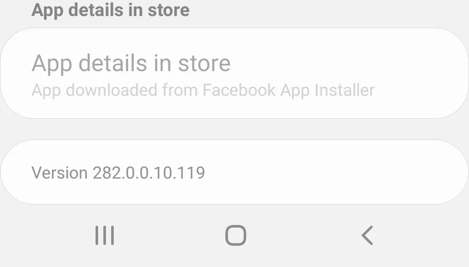The image size is (469, 267).
Task: Select the Version 282.0.0.10.119 entry
Action: (x=234, y=172)
